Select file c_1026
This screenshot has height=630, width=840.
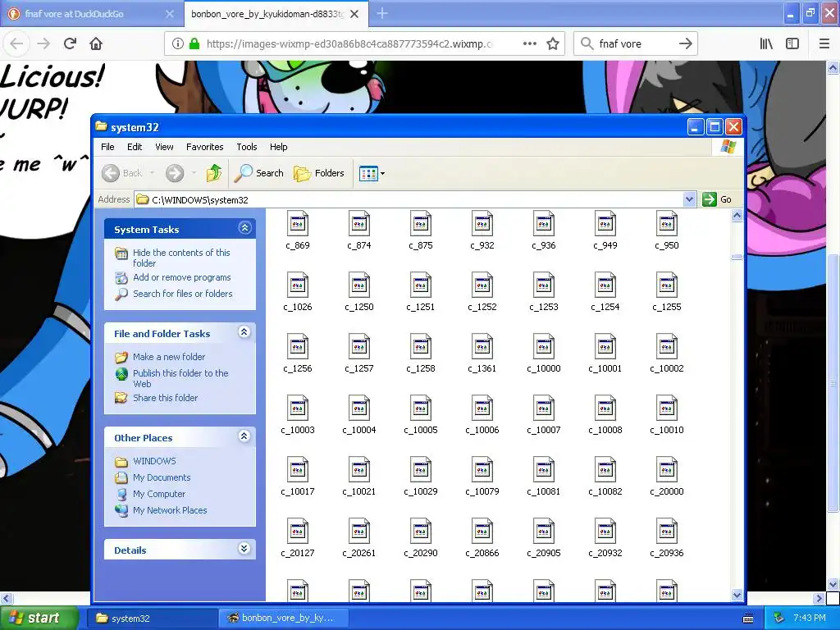click(298, 293)
